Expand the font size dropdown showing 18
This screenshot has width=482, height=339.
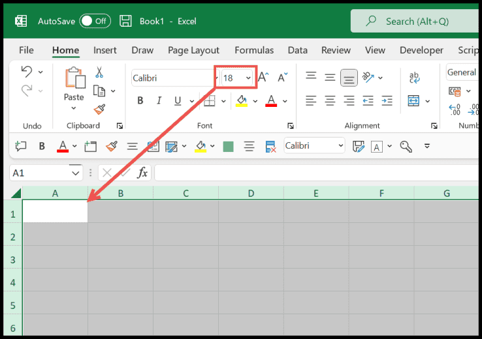click(x=248, y=78)
